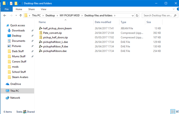This screenshot has width=179, height=114.
Task: Click the pin icon beside Documents
Action: point(32,41)
